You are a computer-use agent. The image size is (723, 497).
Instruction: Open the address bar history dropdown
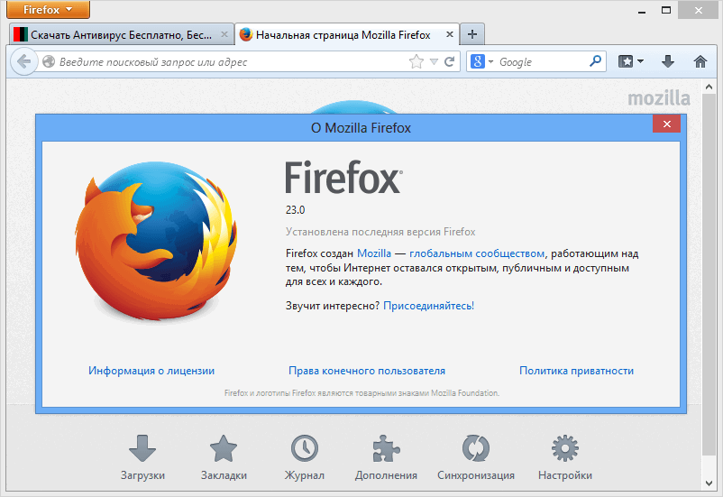click(x=434, y=61)
